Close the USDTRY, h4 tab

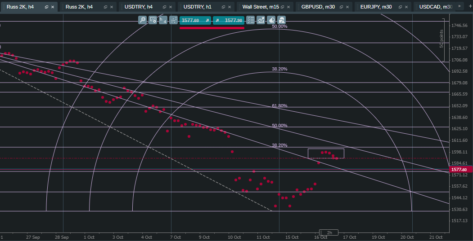pos(171,7)
